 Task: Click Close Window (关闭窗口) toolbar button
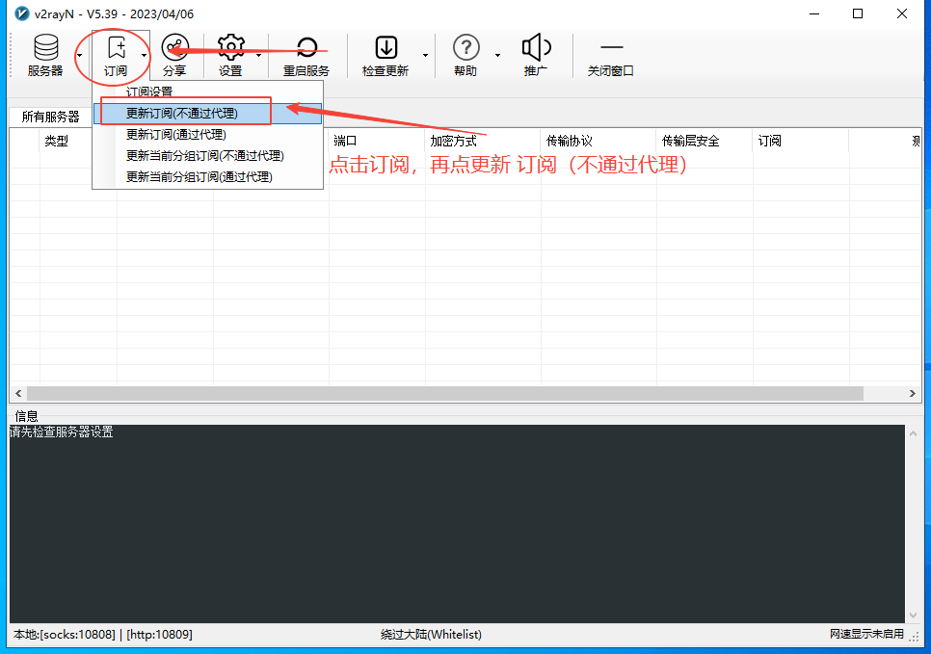(611, 48)
